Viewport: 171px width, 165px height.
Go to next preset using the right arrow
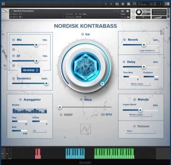tap(111, 4)
